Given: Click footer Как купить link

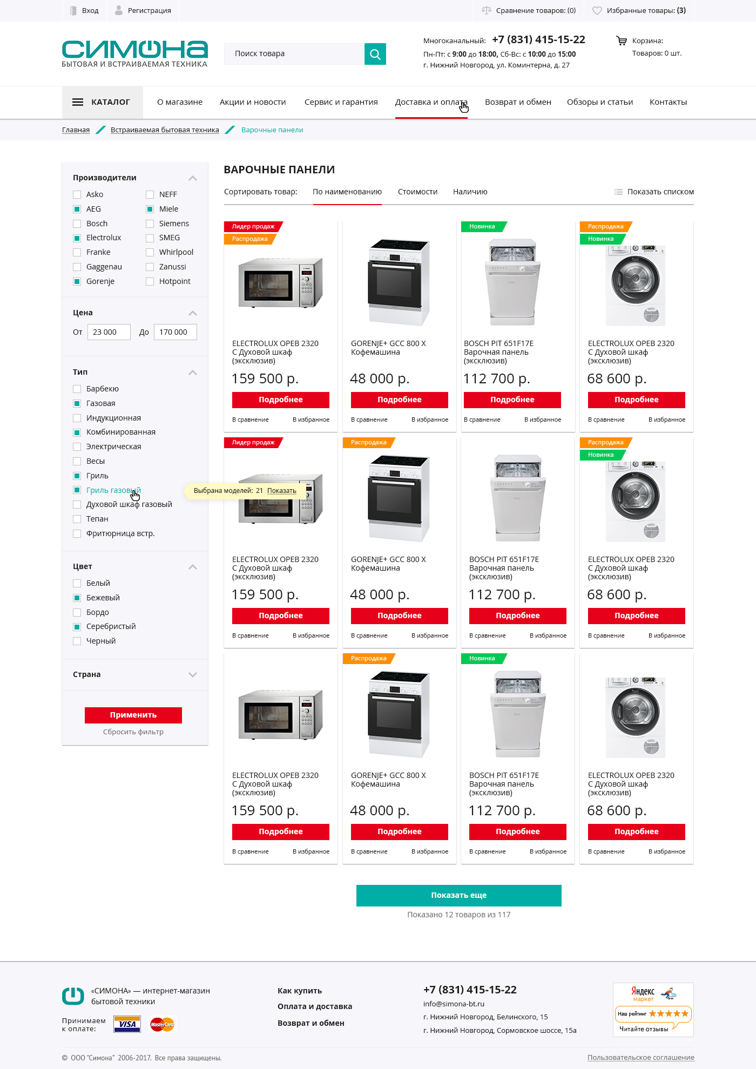Looking at the screenshot, I should 300,991.
